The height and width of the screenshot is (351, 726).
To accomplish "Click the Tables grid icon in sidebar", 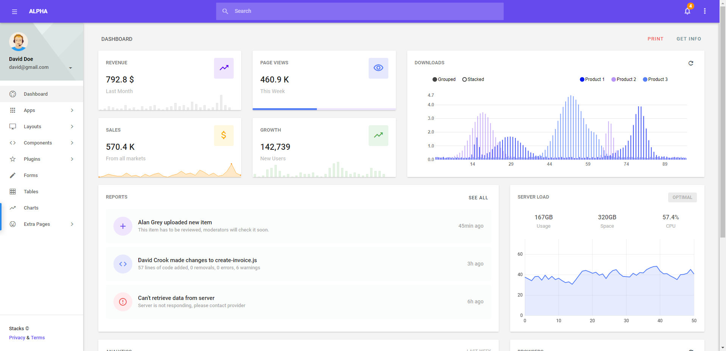I will point(12,191).
